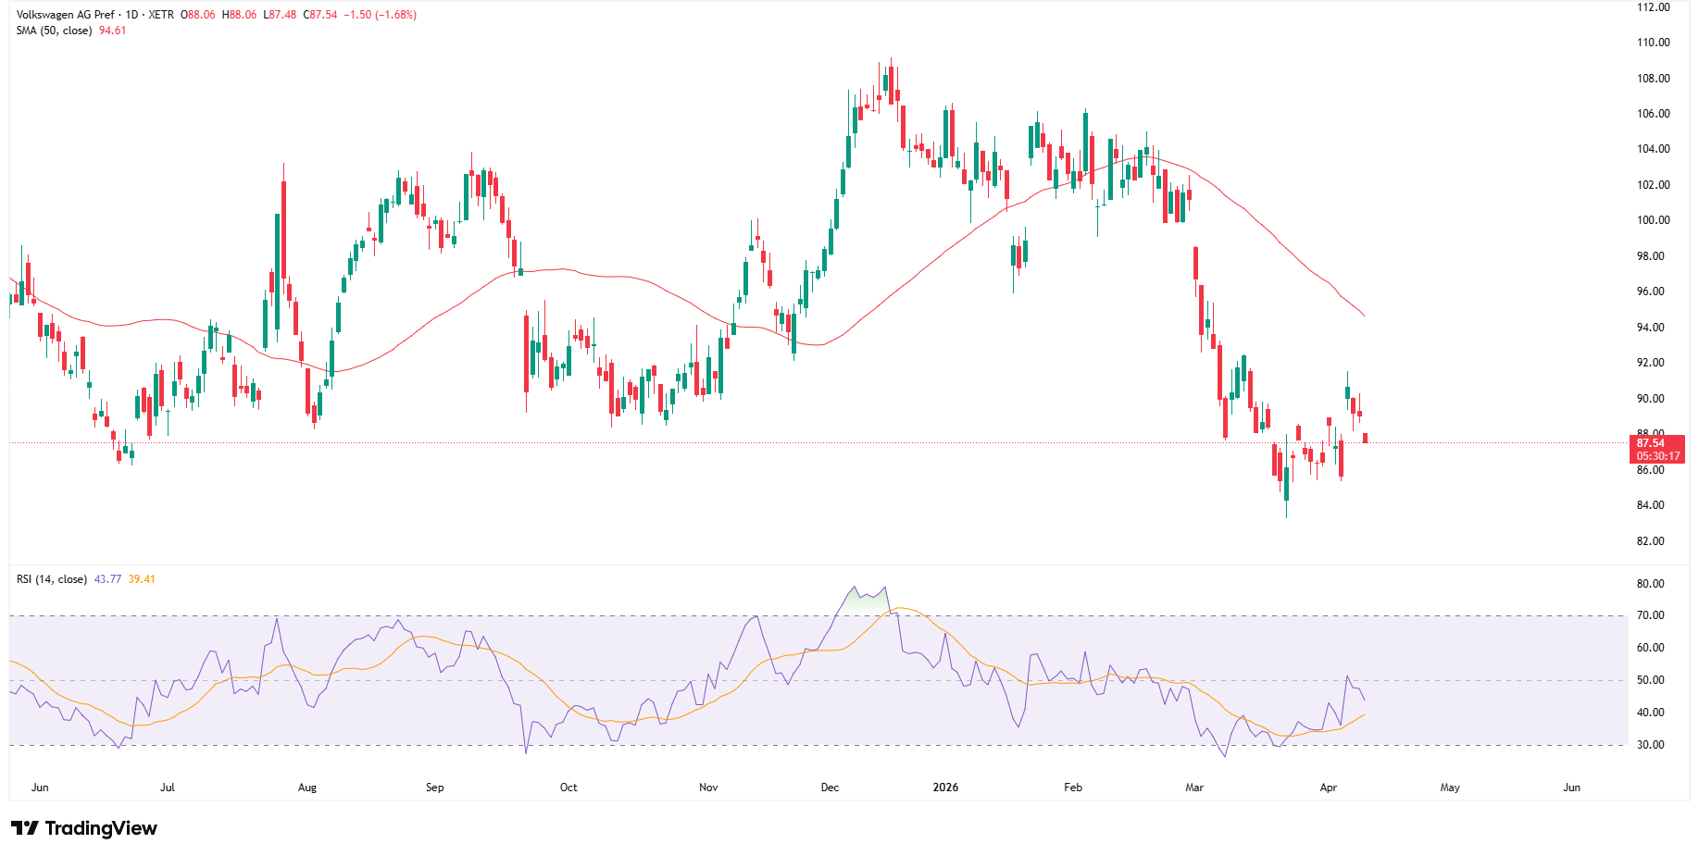The image size is (1699, 856).
Task: Click the 70.00 RSI scale label
Action: click(x=1650, y=615)
